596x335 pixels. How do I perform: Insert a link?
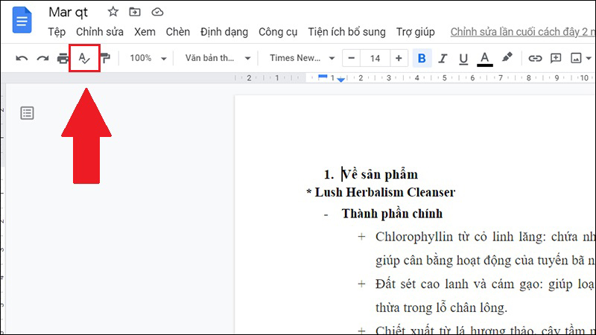(x=535, y=58)
